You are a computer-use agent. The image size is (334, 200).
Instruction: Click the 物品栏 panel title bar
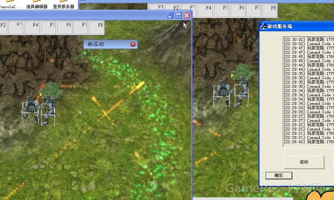[107, 44]
